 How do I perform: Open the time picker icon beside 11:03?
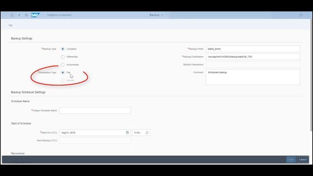click(147, 132)
